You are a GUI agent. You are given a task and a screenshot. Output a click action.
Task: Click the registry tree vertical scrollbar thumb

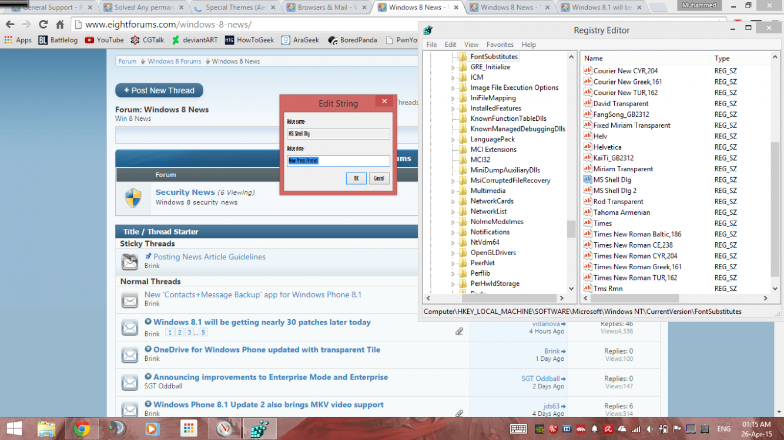click(x=571, y=229)
